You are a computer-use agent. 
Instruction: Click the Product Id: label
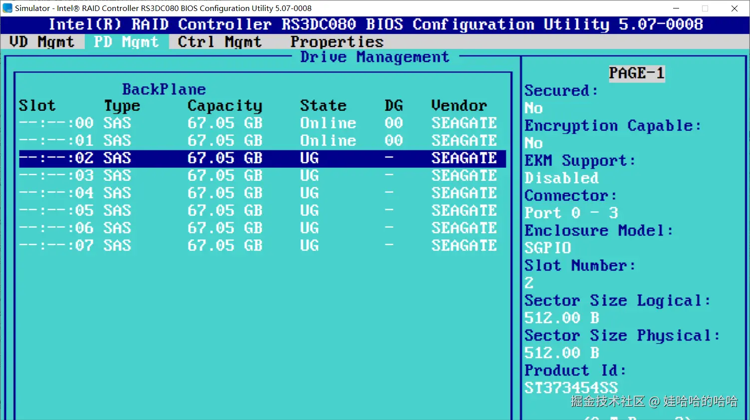coord(575,370)
